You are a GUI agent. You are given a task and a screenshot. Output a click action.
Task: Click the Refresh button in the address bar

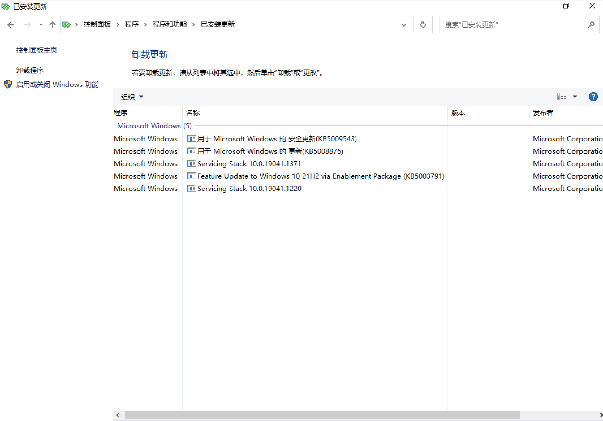click(423, 25)
